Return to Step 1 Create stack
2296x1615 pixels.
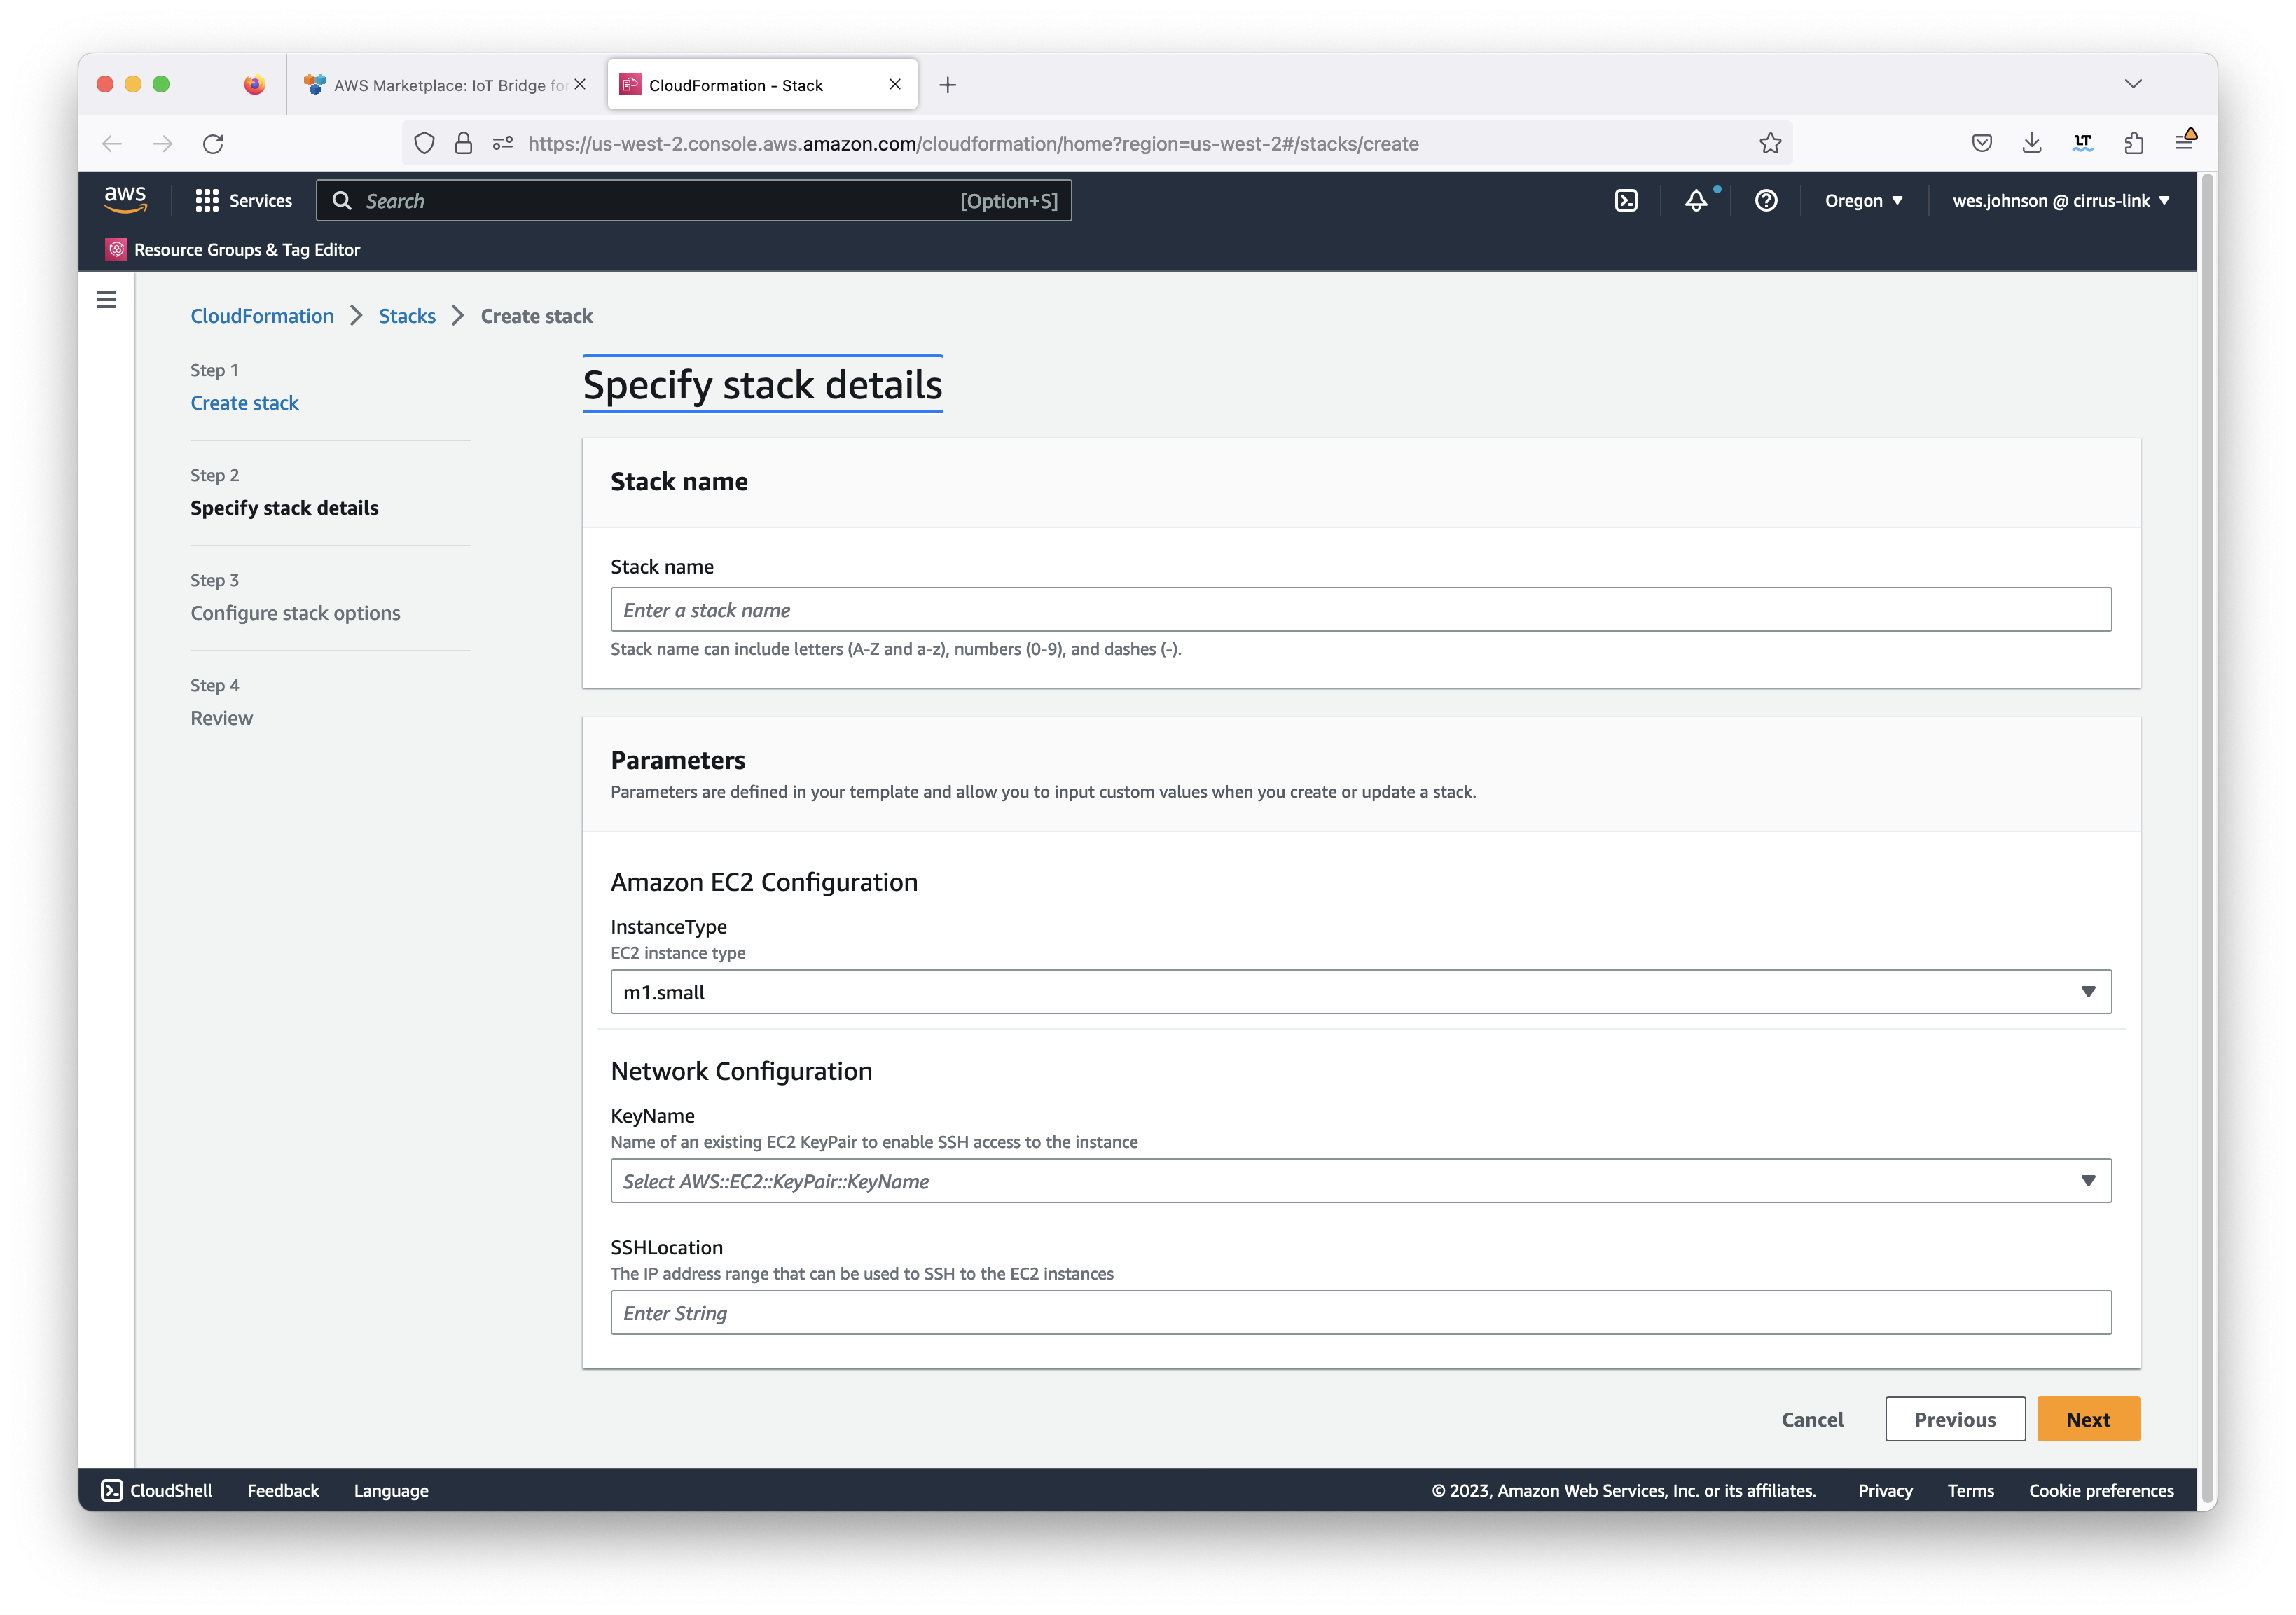click(245, 403)
